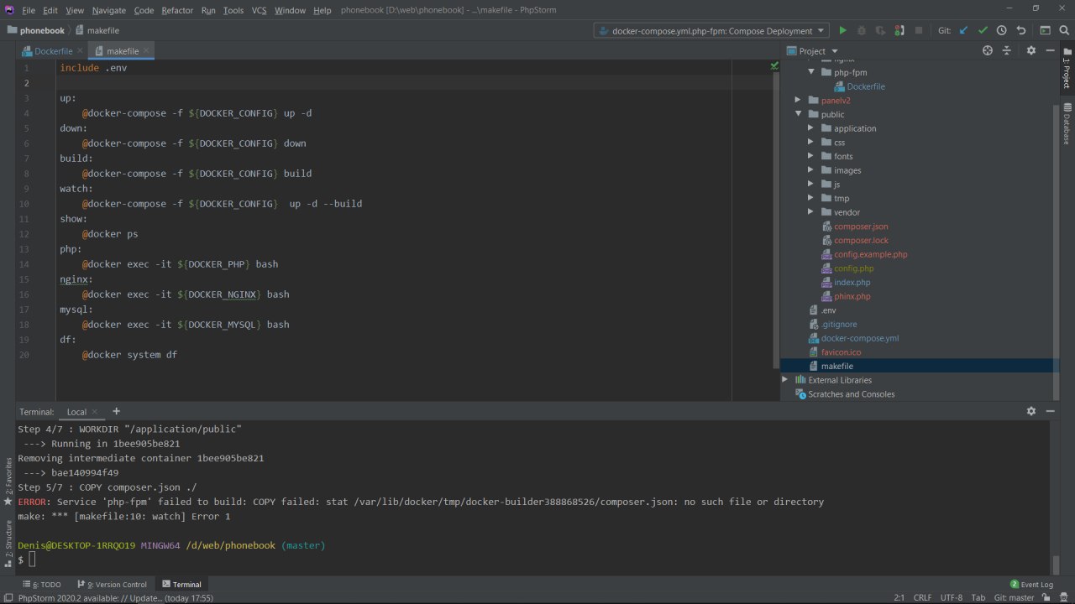Expand the vendor folder
This screenshot has width=1075, height=604.
[811, 212]
